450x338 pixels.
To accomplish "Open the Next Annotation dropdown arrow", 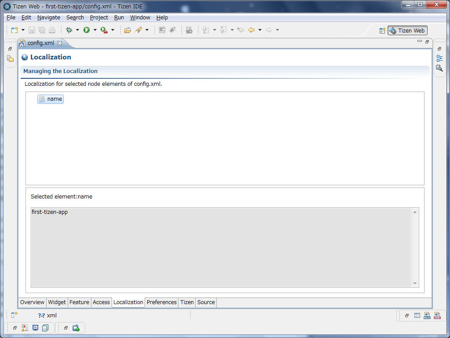I will [214, 30].
